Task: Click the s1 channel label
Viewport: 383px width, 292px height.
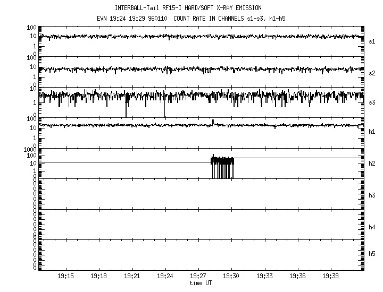Action: [372, 41]
